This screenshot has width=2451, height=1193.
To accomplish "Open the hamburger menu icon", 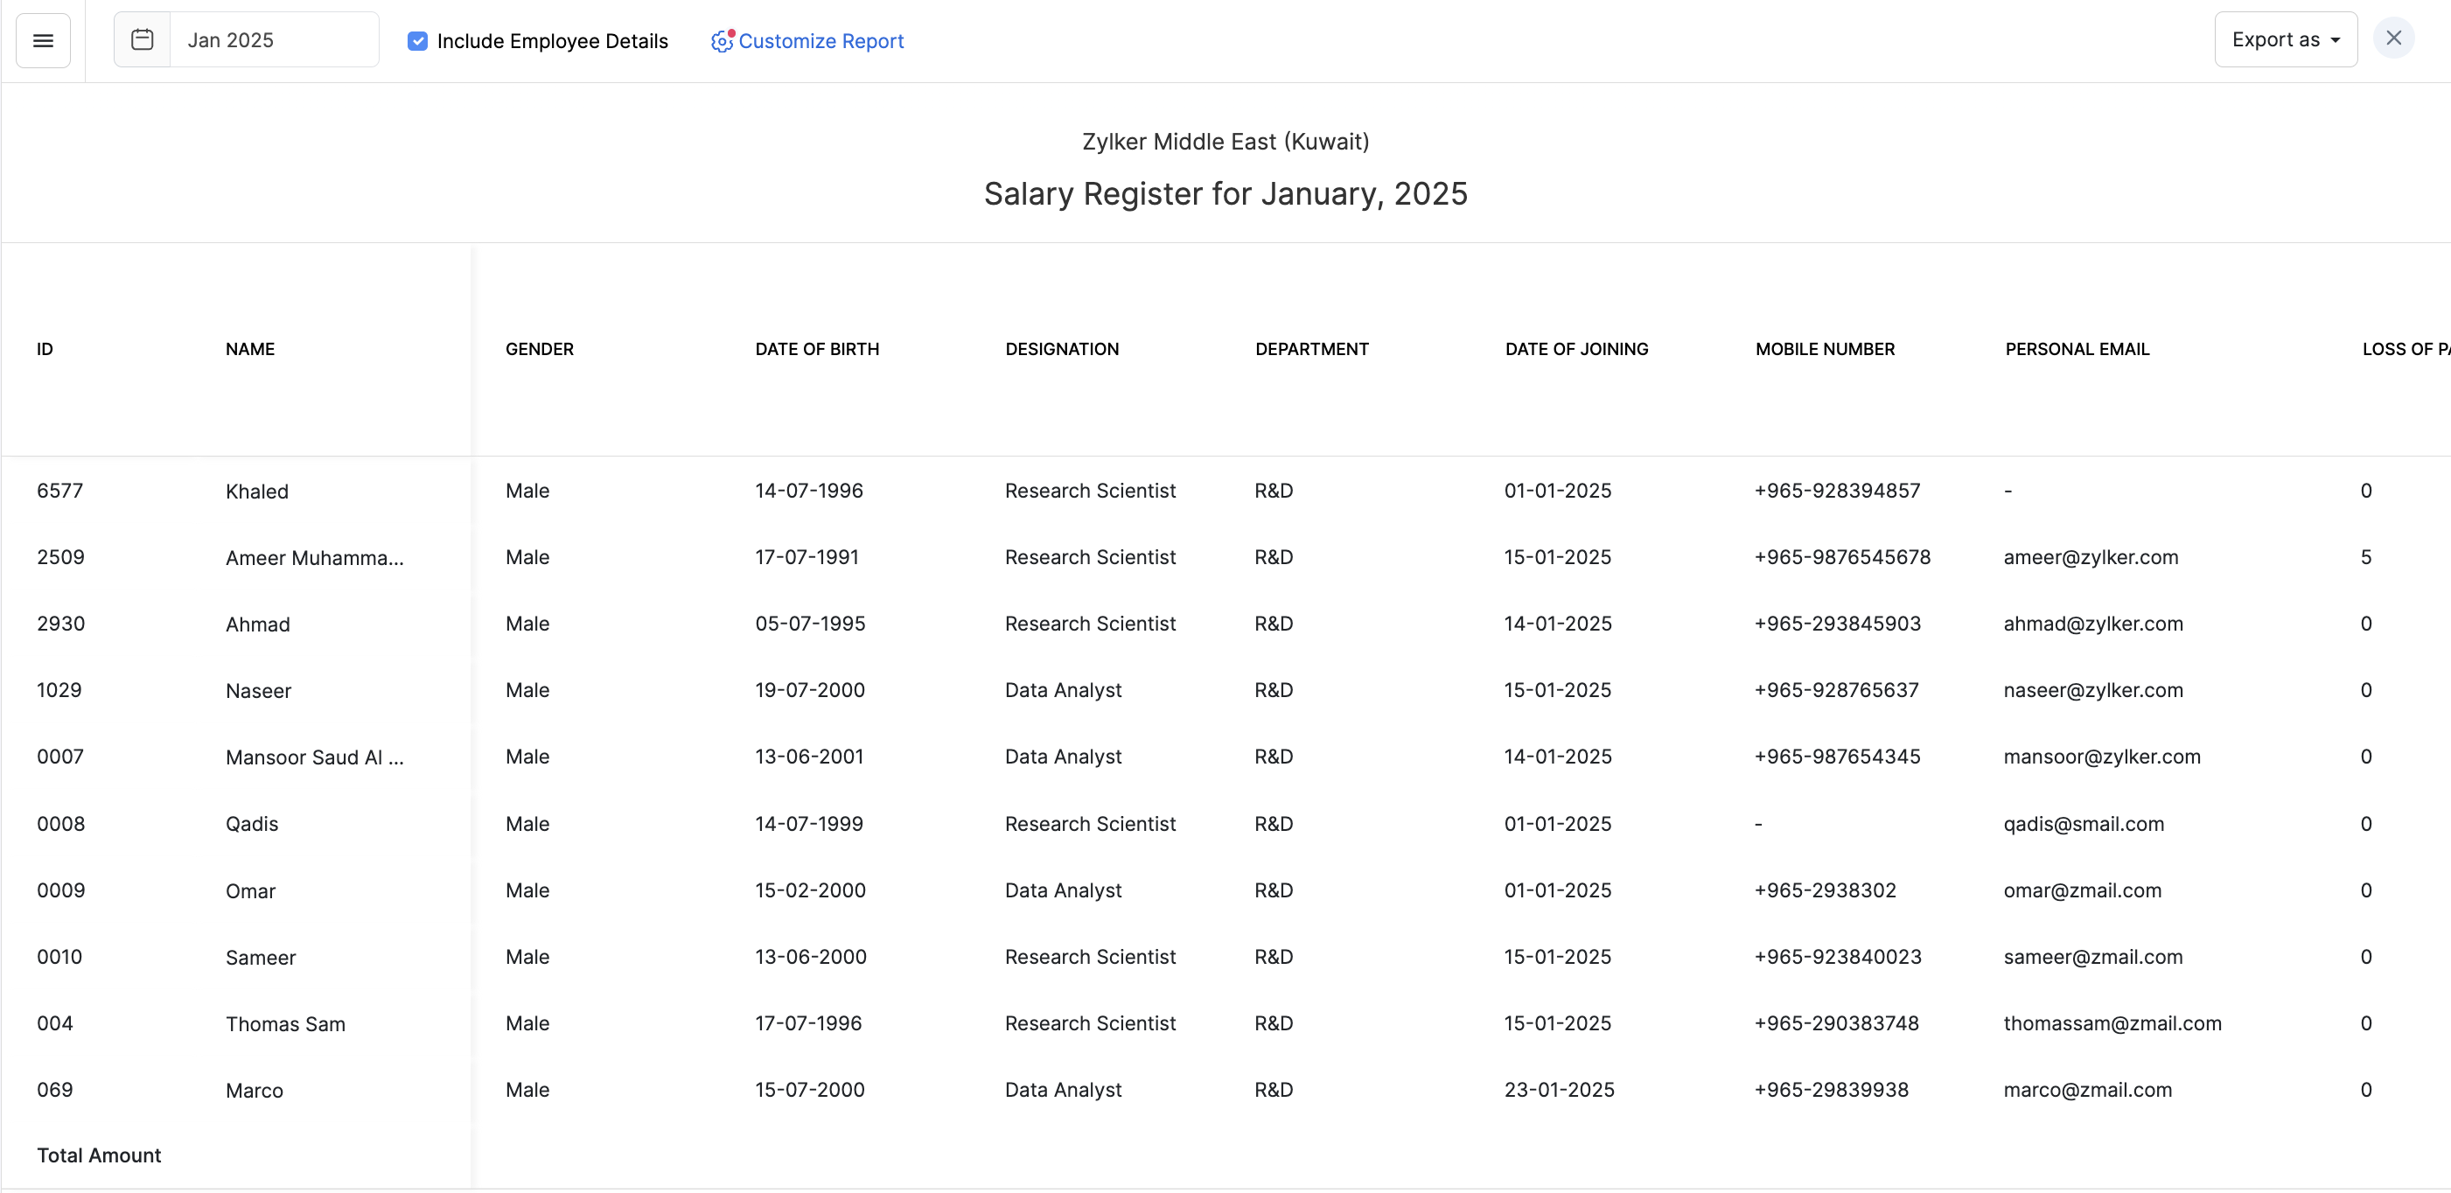I will [x=43, y=40].
